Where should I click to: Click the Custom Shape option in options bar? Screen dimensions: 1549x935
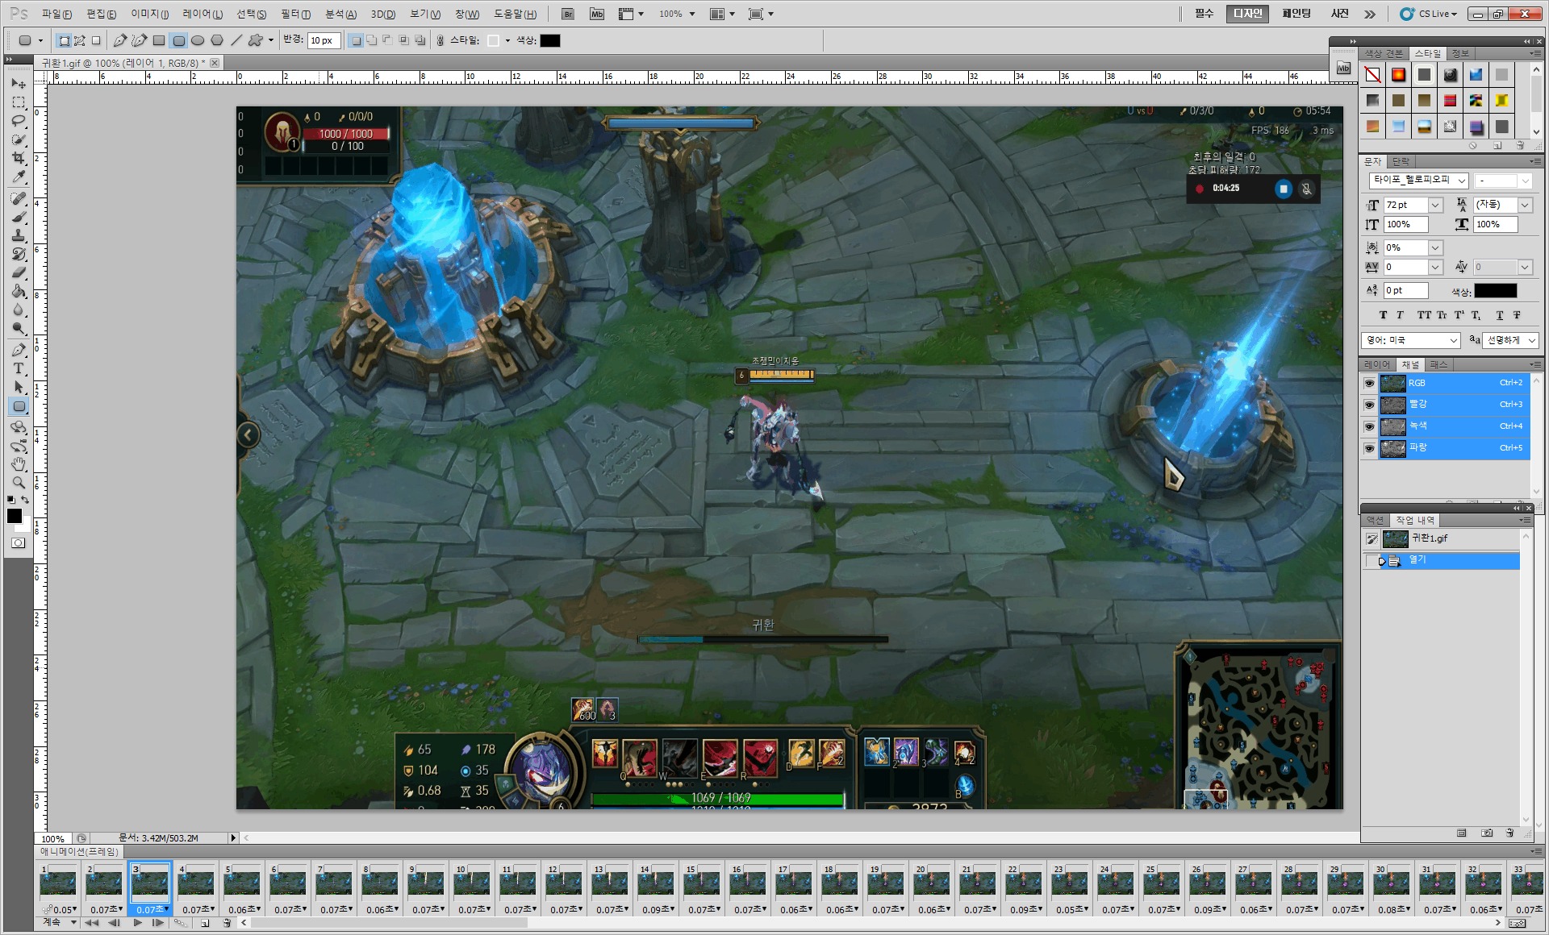(x=256, y=40)
